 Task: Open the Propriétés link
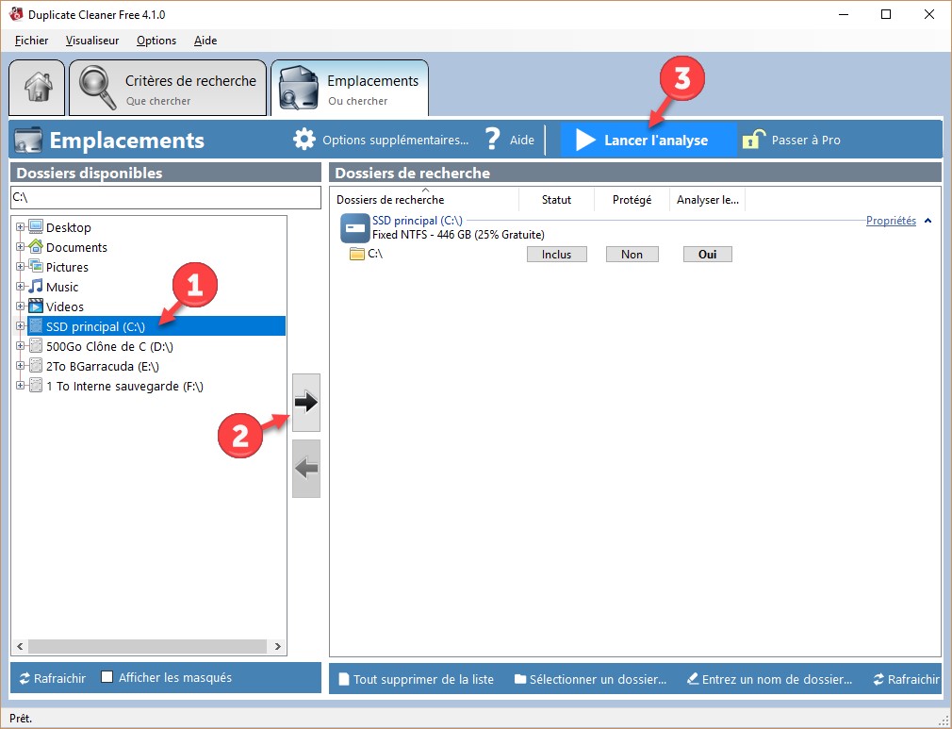[x=891, y=221]
